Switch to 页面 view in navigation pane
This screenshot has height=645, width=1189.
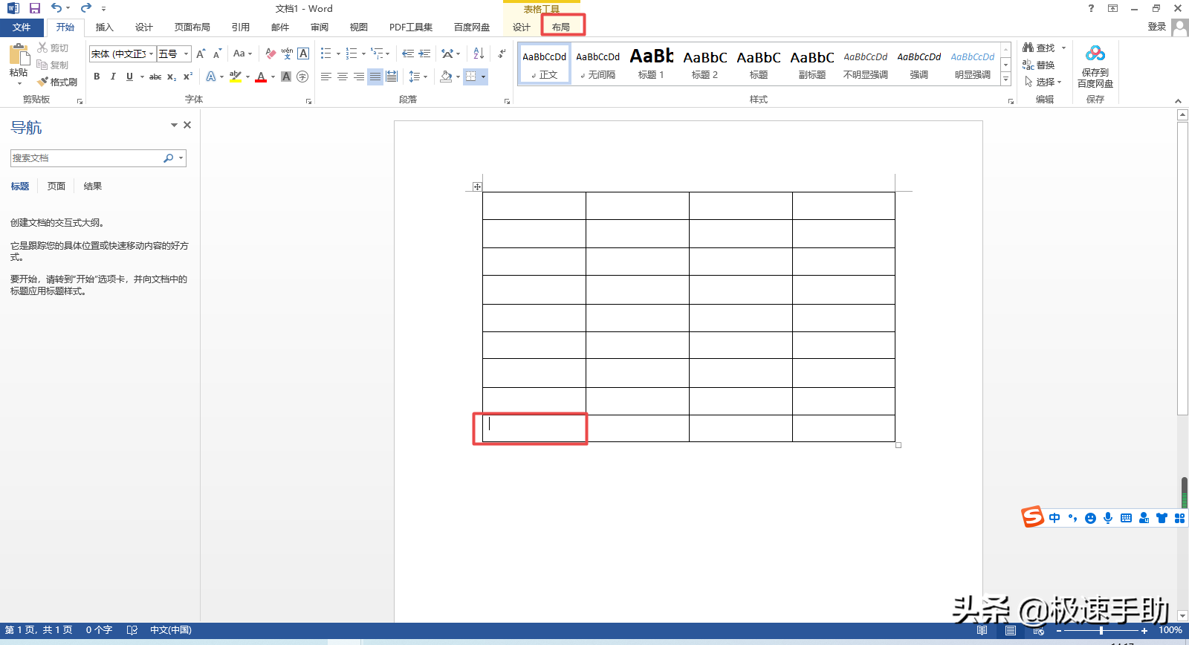56,187
